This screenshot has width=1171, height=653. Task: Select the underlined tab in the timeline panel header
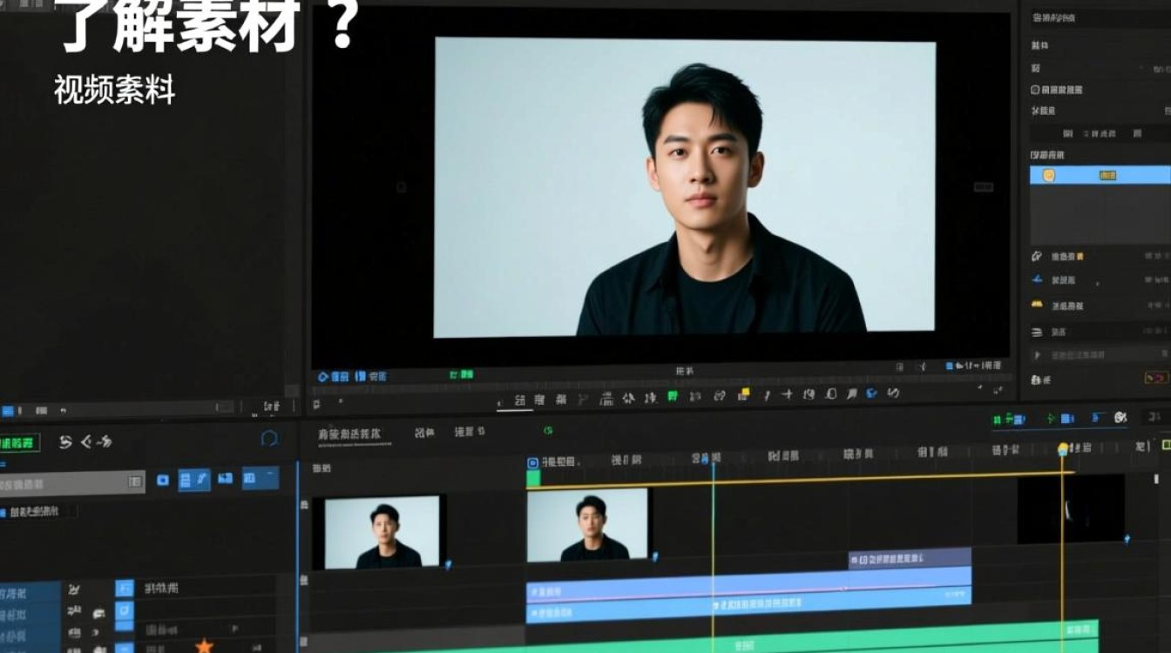[x=349, y=434]
